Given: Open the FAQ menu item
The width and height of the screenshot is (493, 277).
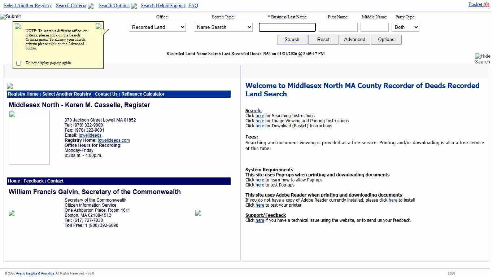Looking at the screenshot, I should [x=193, y=6].
